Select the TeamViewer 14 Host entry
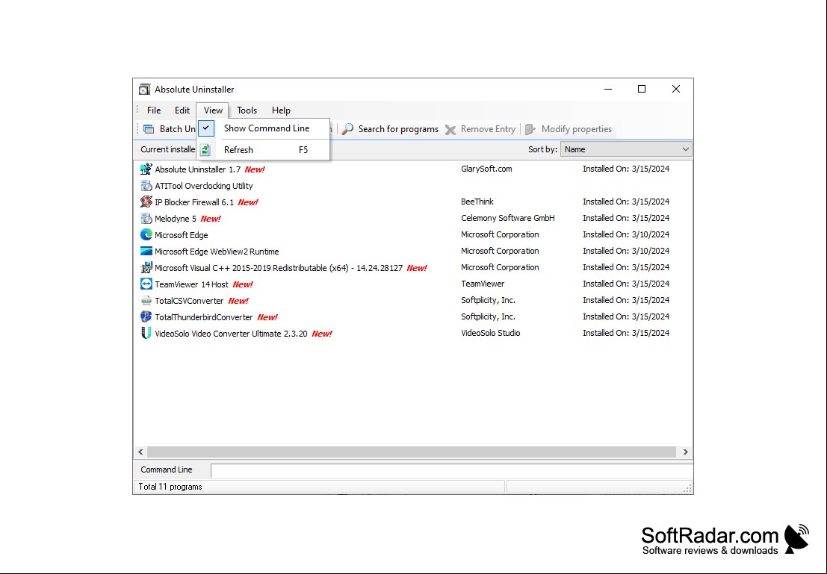Viewport: 827px width, 574px height. 191,284
